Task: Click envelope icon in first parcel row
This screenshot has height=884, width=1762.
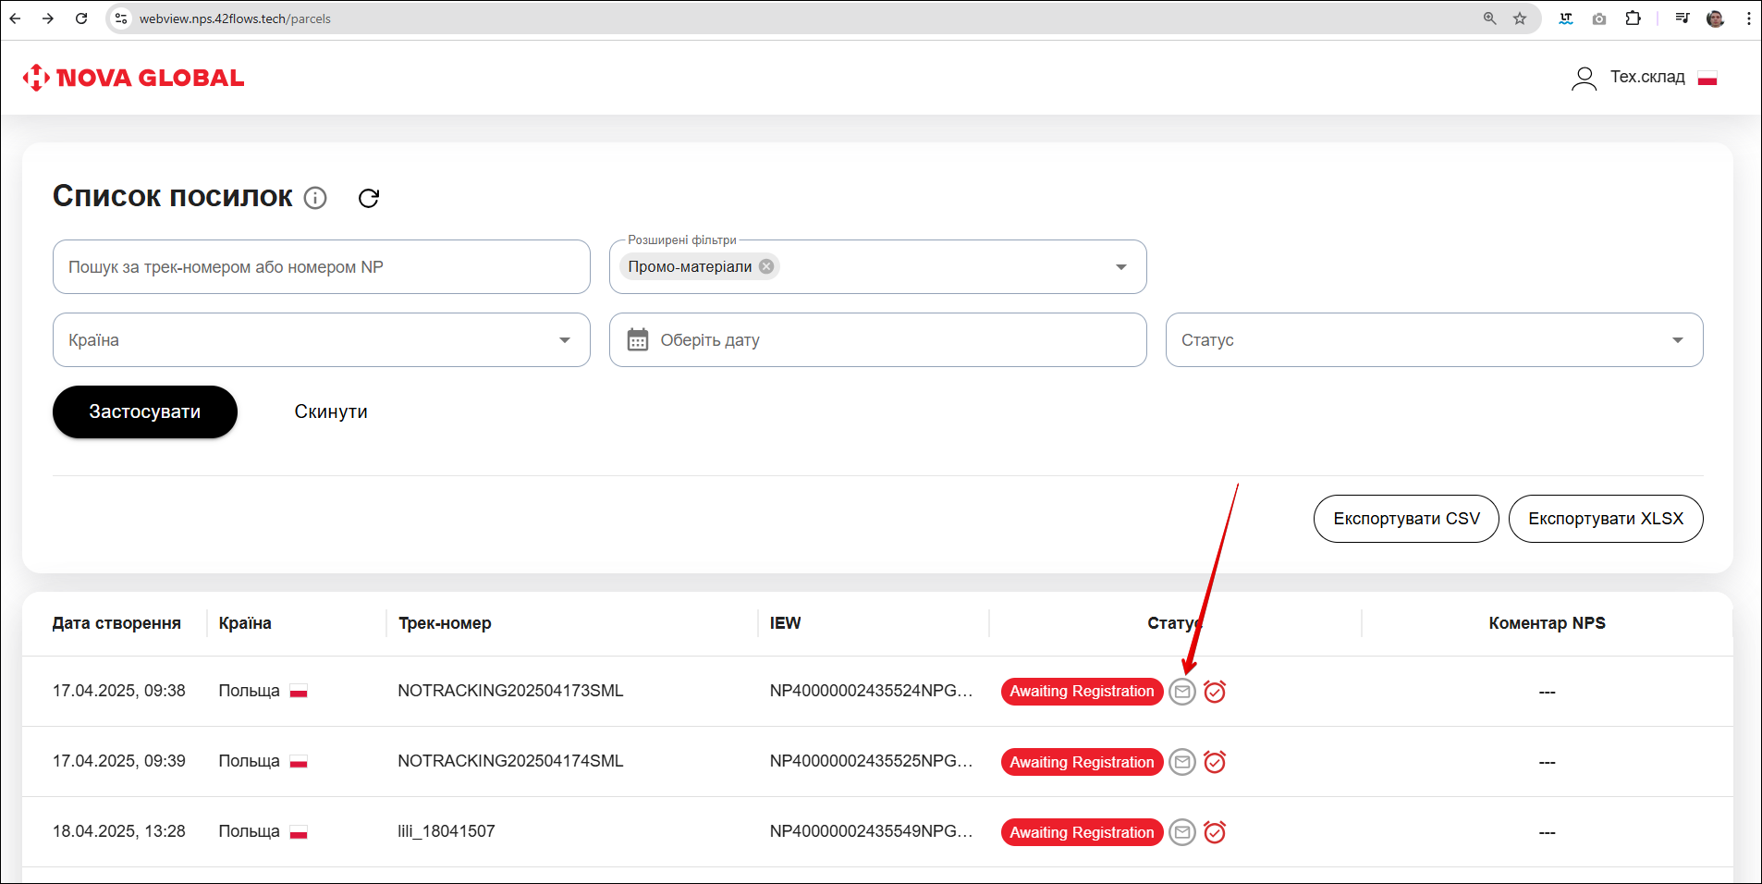Action: click(x=1182, y=692)
